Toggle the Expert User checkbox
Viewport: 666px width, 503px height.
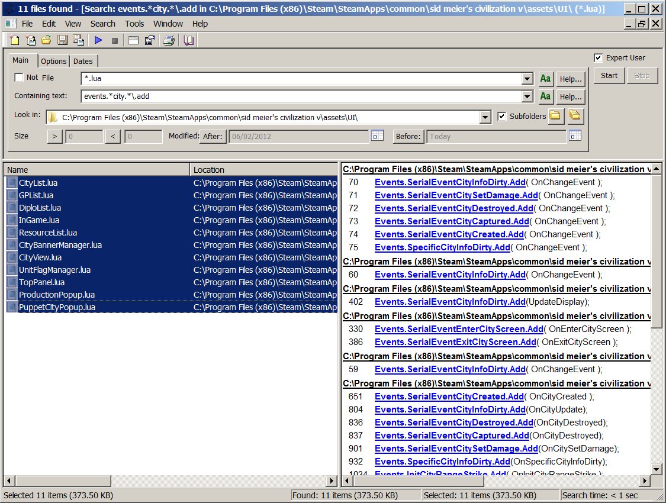click(598, 58)
